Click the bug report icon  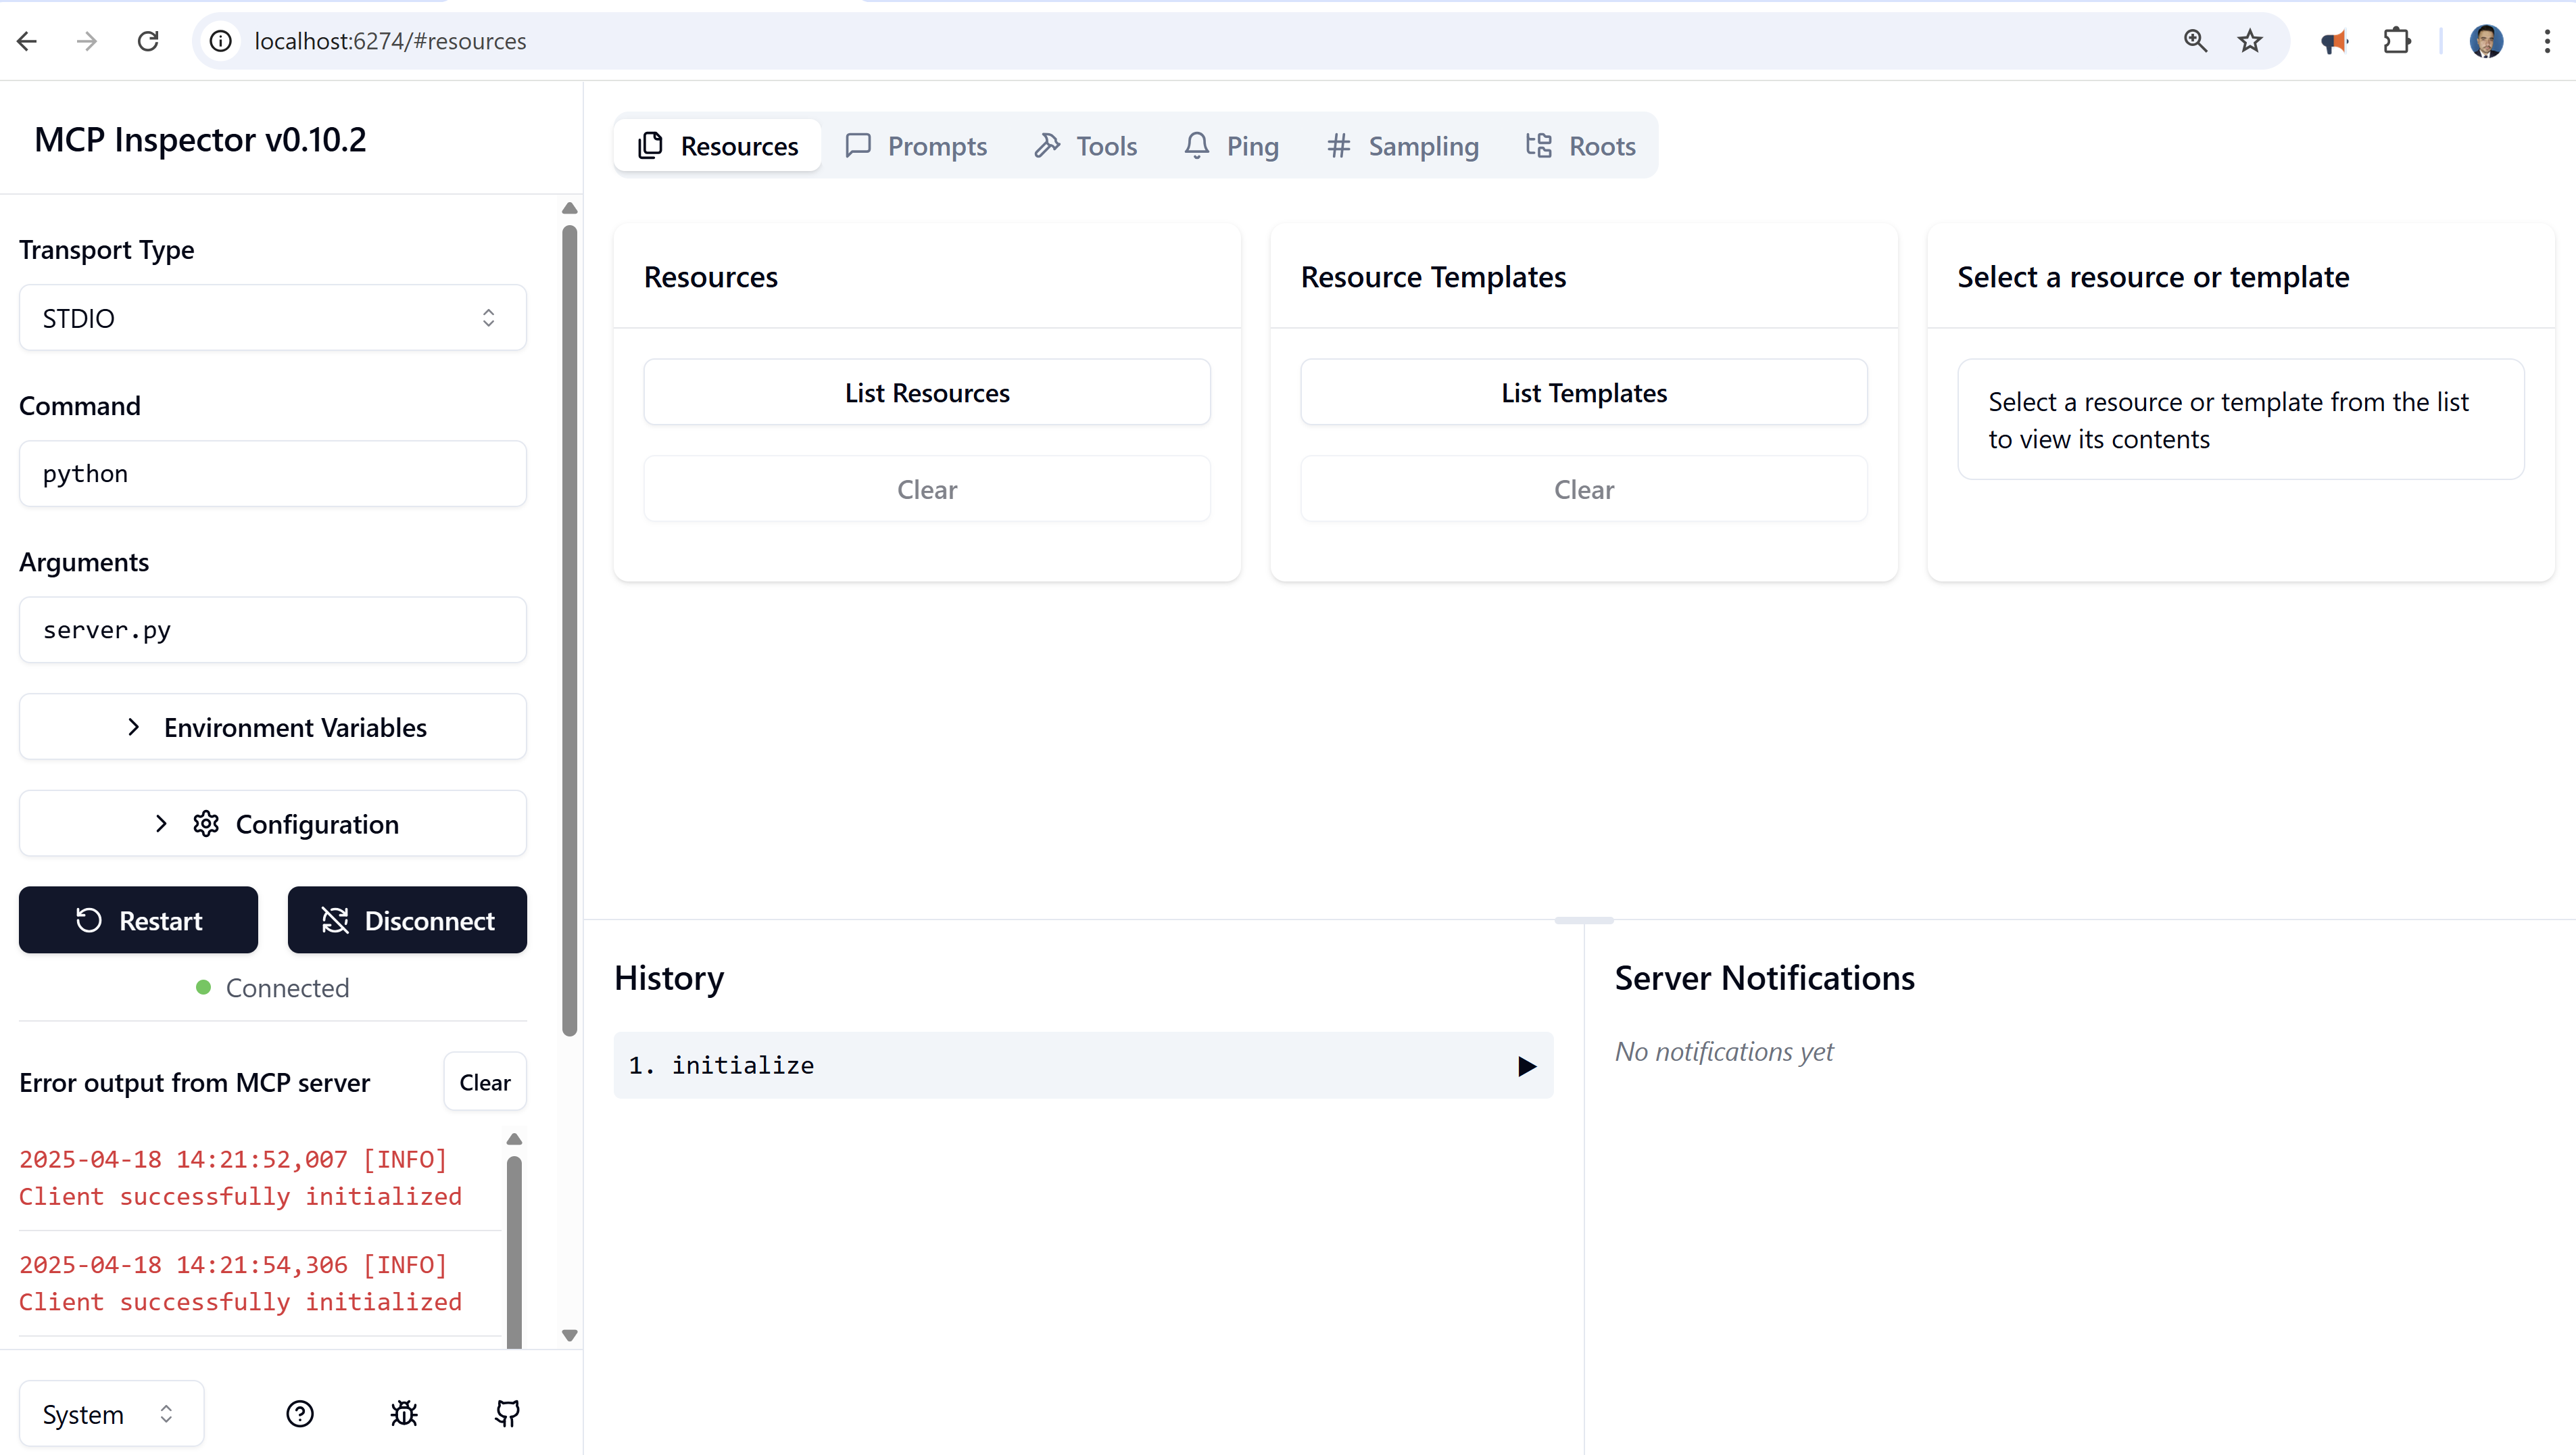tap(404, 1413)
